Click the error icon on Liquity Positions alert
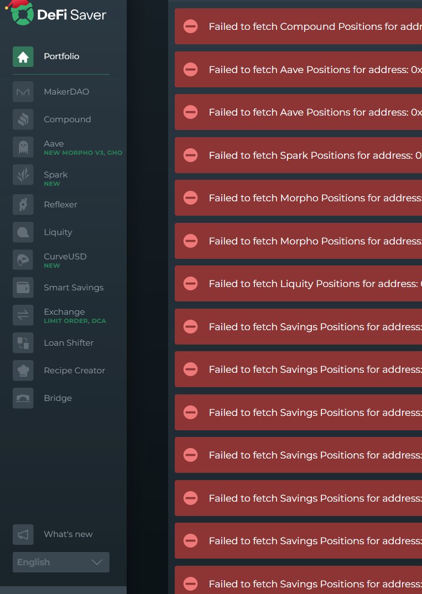 [191, 284]
